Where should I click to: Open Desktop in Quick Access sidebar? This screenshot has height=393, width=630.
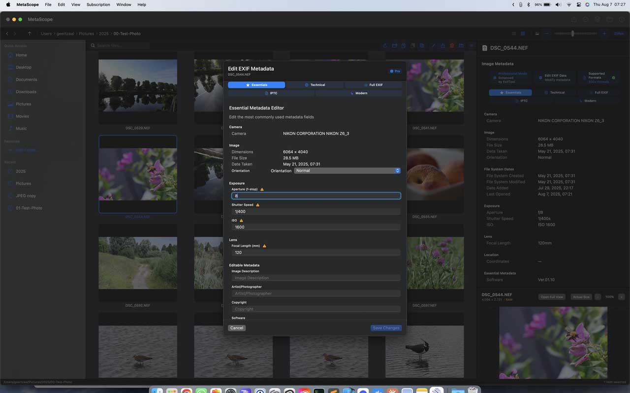pyautogui.click(x=23, y=67)
